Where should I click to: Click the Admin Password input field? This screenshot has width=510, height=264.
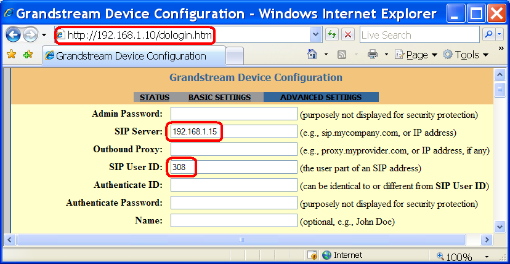[234, 114]
